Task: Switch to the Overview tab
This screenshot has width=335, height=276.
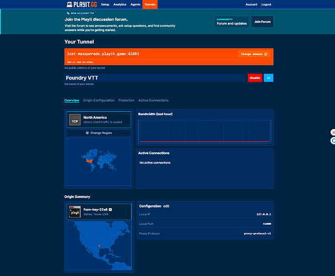Action: (x=72, y=100)
